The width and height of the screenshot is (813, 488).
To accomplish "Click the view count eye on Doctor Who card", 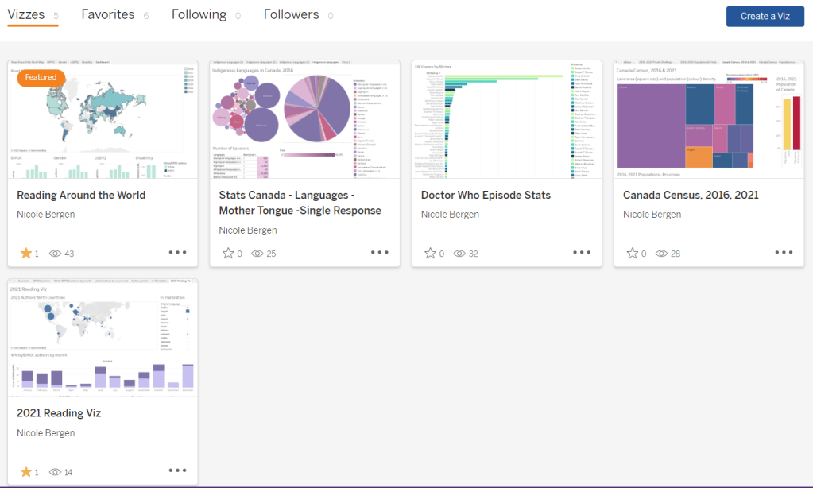I will (x=459, y=254).
